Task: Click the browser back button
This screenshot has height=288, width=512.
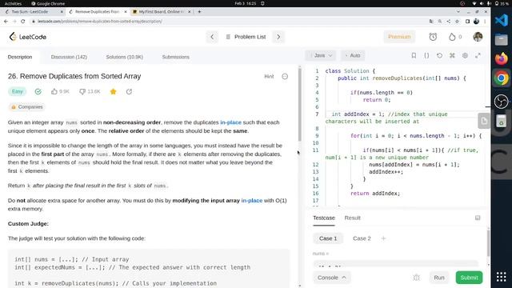Action: [x=6, y=22]
